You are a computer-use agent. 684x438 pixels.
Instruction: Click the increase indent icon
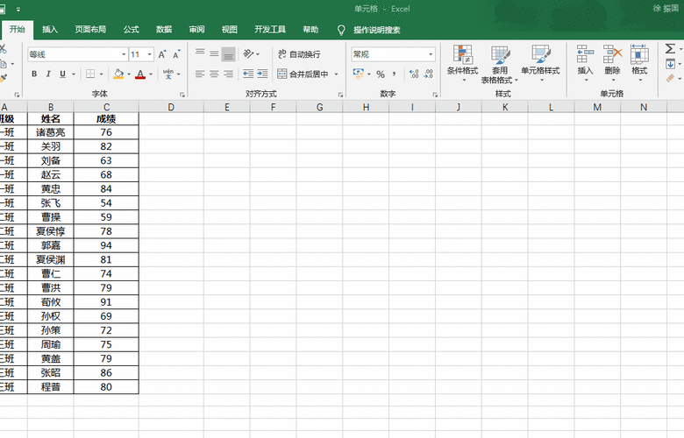click(261, 74)
